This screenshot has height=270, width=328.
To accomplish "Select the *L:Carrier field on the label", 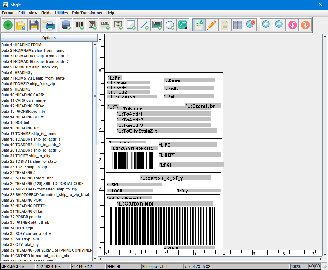I will 190,80.
